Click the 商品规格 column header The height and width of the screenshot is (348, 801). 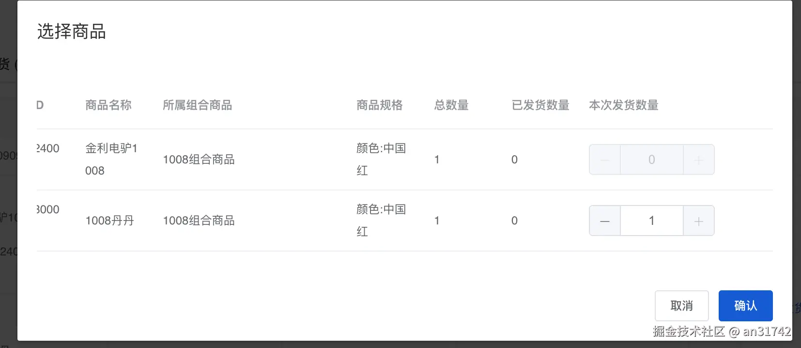[x=380, y=105]
